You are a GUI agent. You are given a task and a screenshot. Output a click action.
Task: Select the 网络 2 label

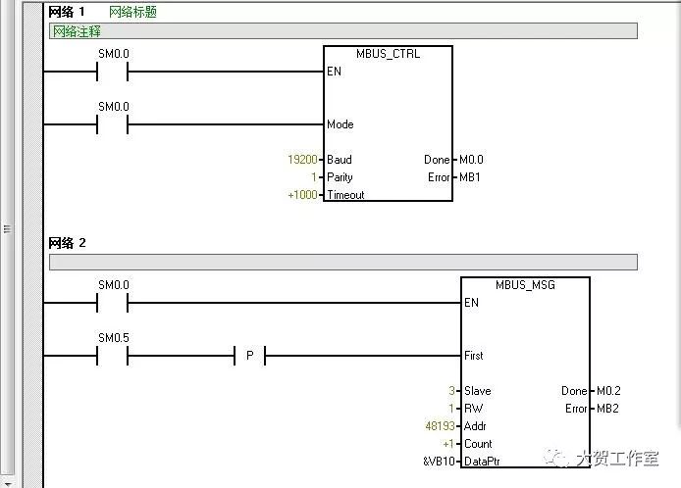coord(67,243)
